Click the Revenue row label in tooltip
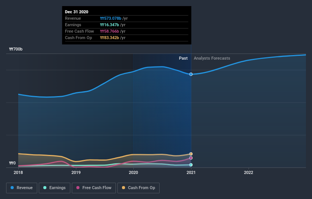The height and width of the screenshot is (199, 312). pyautogui.click(x=73, y=18)
